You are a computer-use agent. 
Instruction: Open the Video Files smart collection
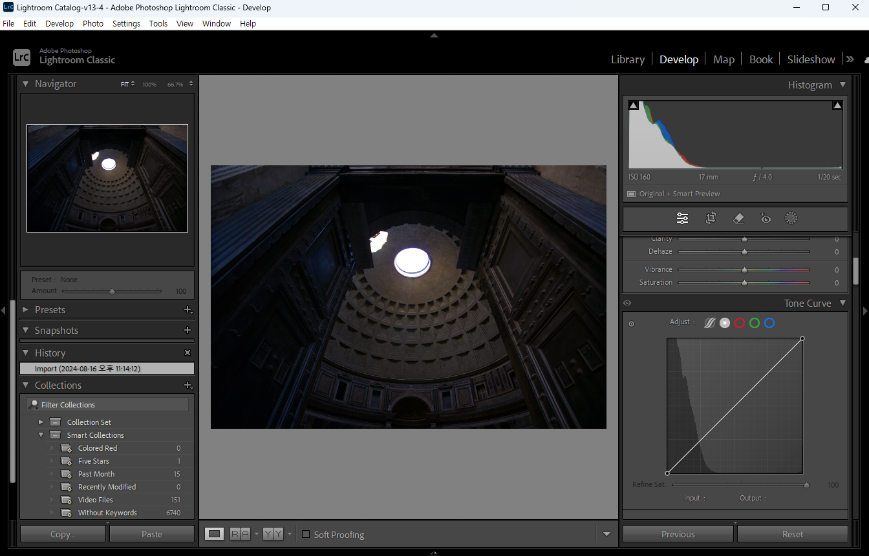(x=96, y=500)
